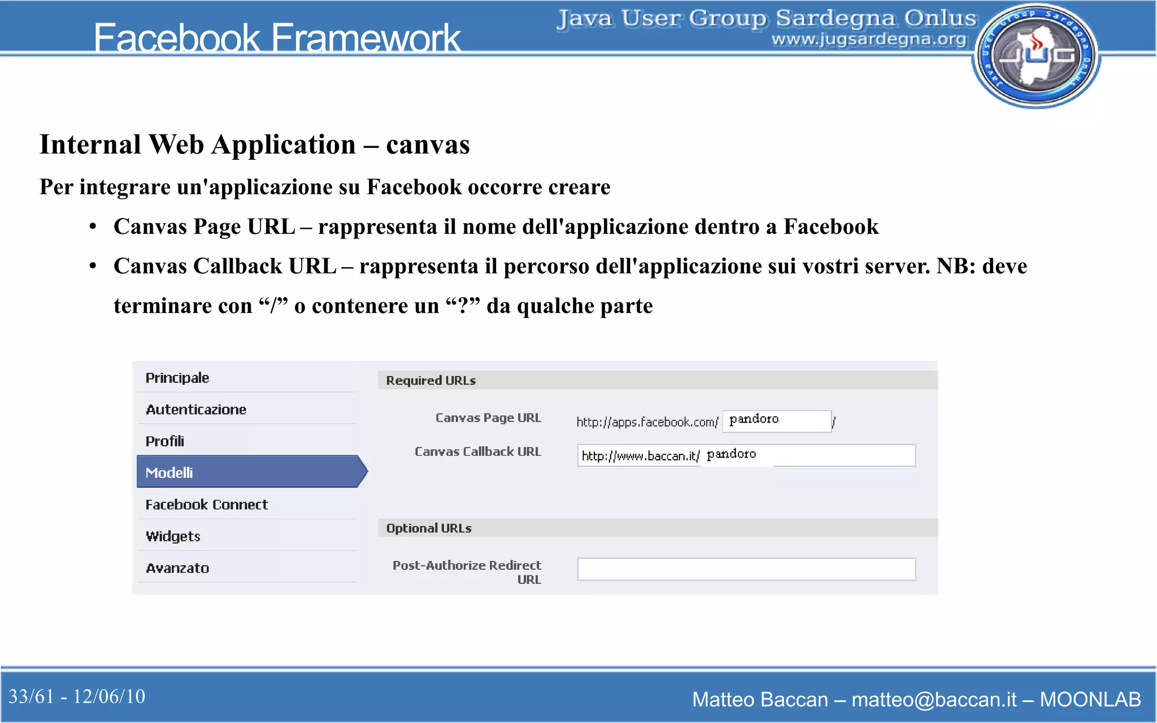
Task: Open the Principale settings tab
Action: [247, 378]
